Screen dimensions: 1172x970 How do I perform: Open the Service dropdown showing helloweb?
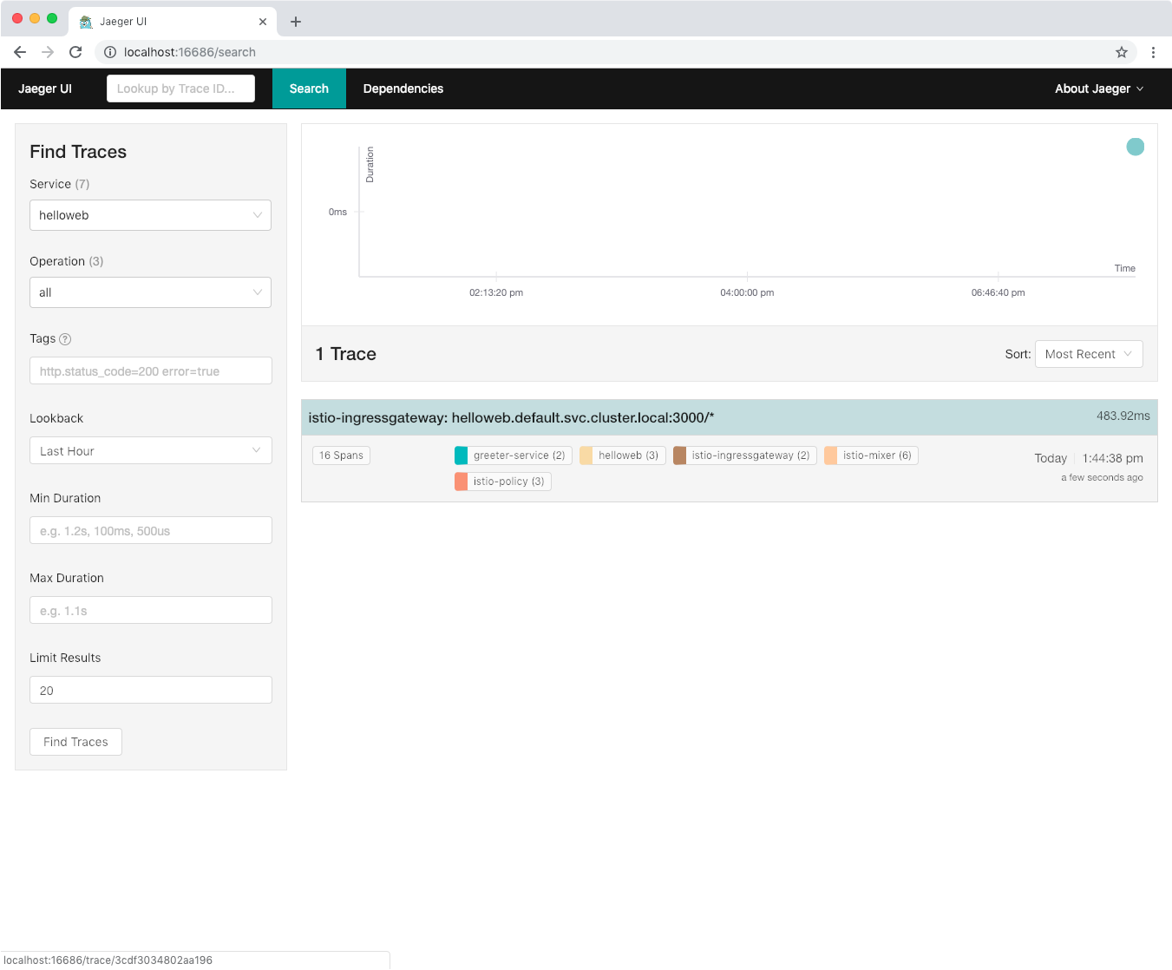pyautogui.click(x=150, y=215)
